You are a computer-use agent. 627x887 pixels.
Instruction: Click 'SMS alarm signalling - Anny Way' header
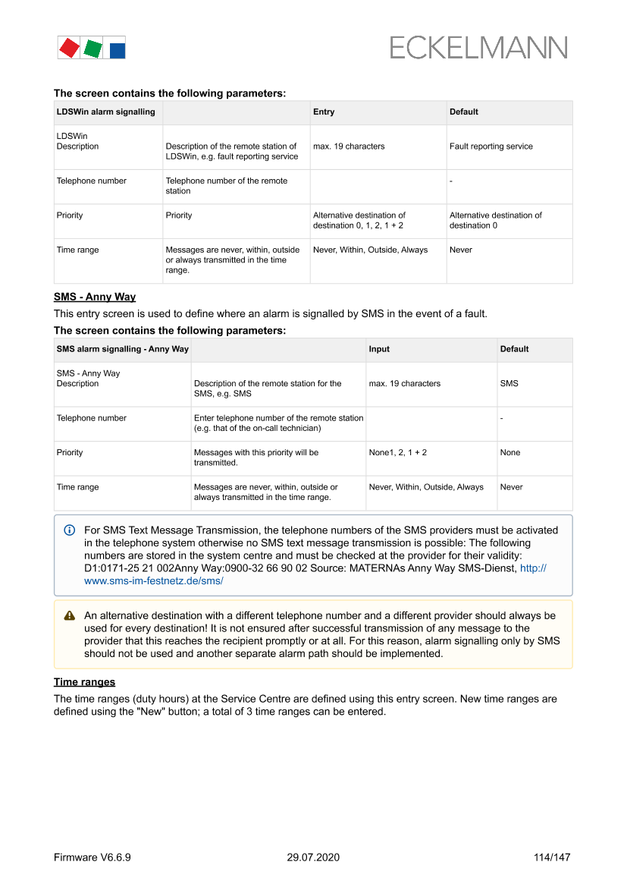123,349
